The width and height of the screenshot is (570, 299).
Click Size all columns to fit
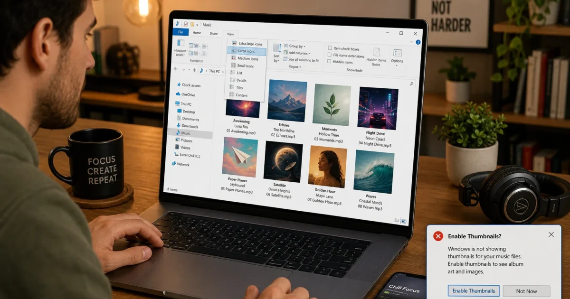[x=301, y=60]
